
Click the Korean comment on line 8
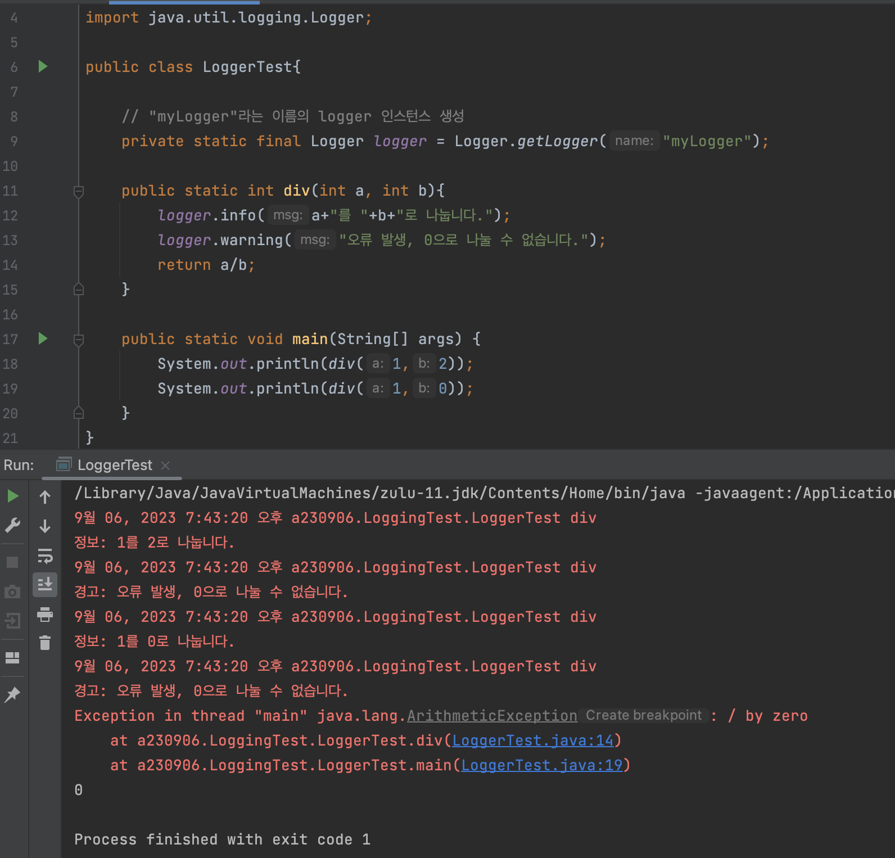293,116
